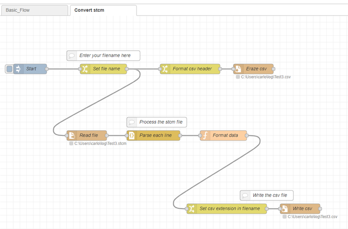Click the braces icon on Parse each line node
The height and width of the screenshot is (229, 348).
point(132,135)
